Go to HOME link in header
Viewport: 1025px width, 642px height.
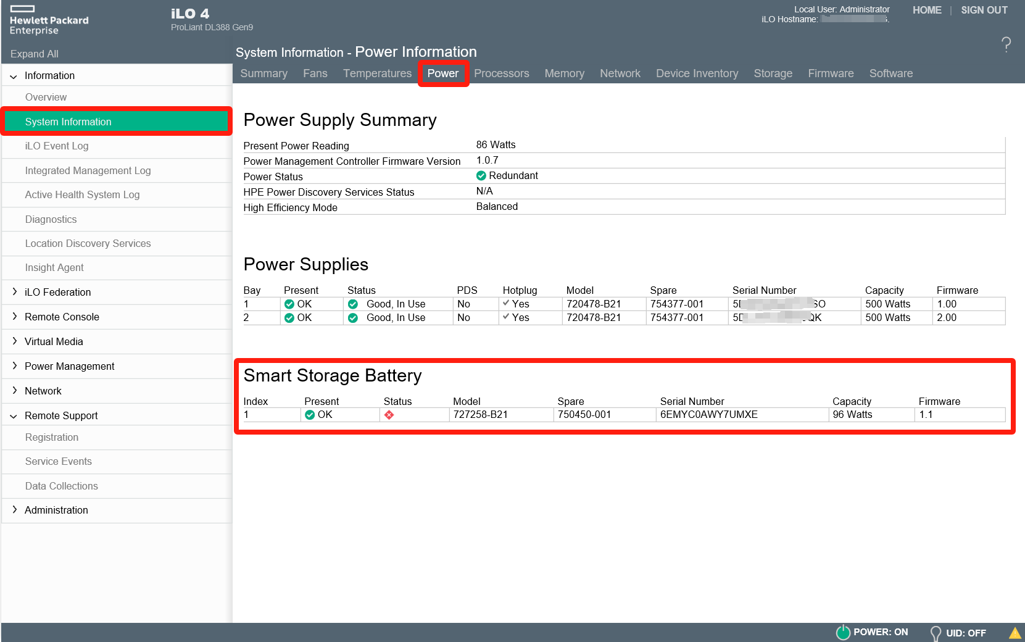point(927,10)
